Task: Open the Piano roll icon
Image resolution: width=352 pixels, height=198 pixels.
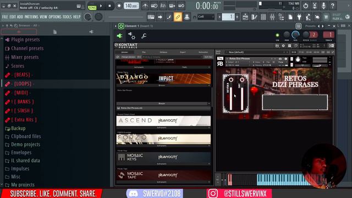Action: click(254, 17)
